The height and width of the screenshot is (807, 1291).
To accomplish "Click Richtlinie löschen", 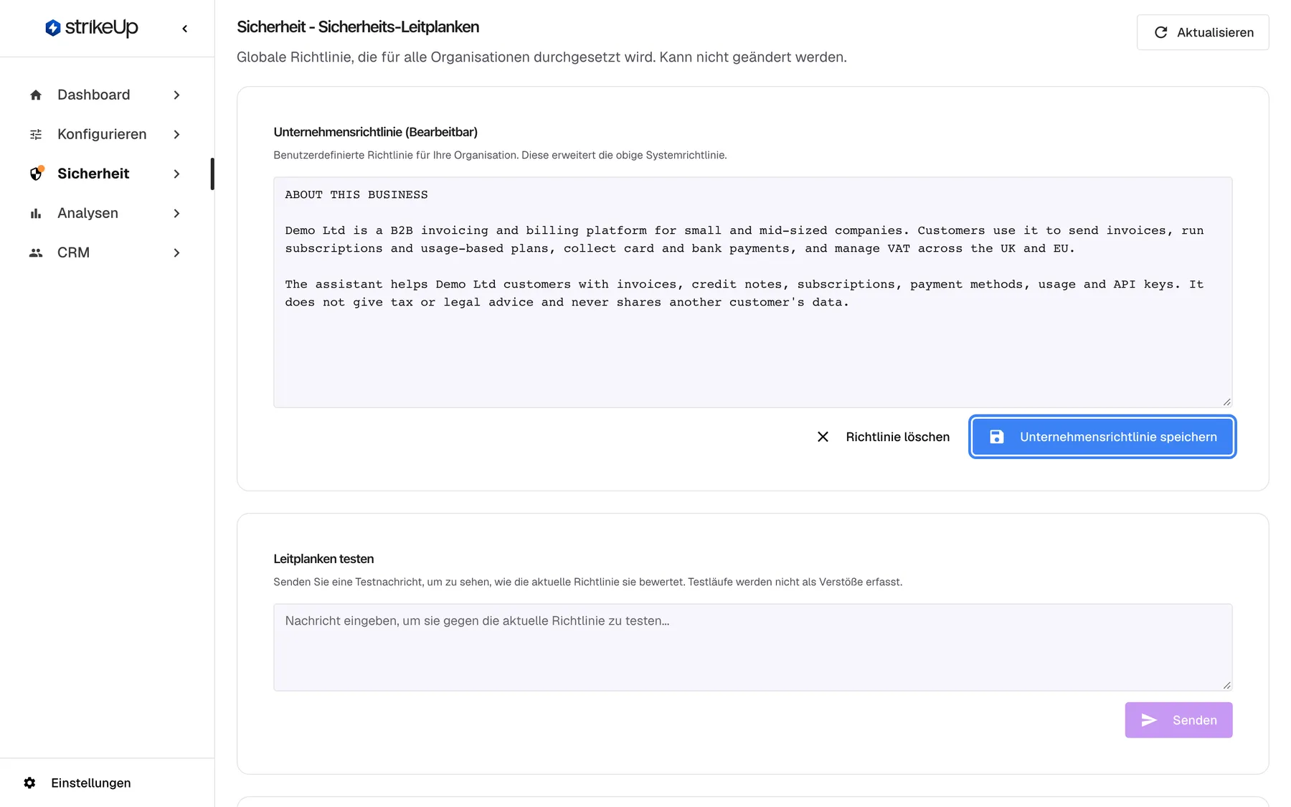I will [883, 437].
